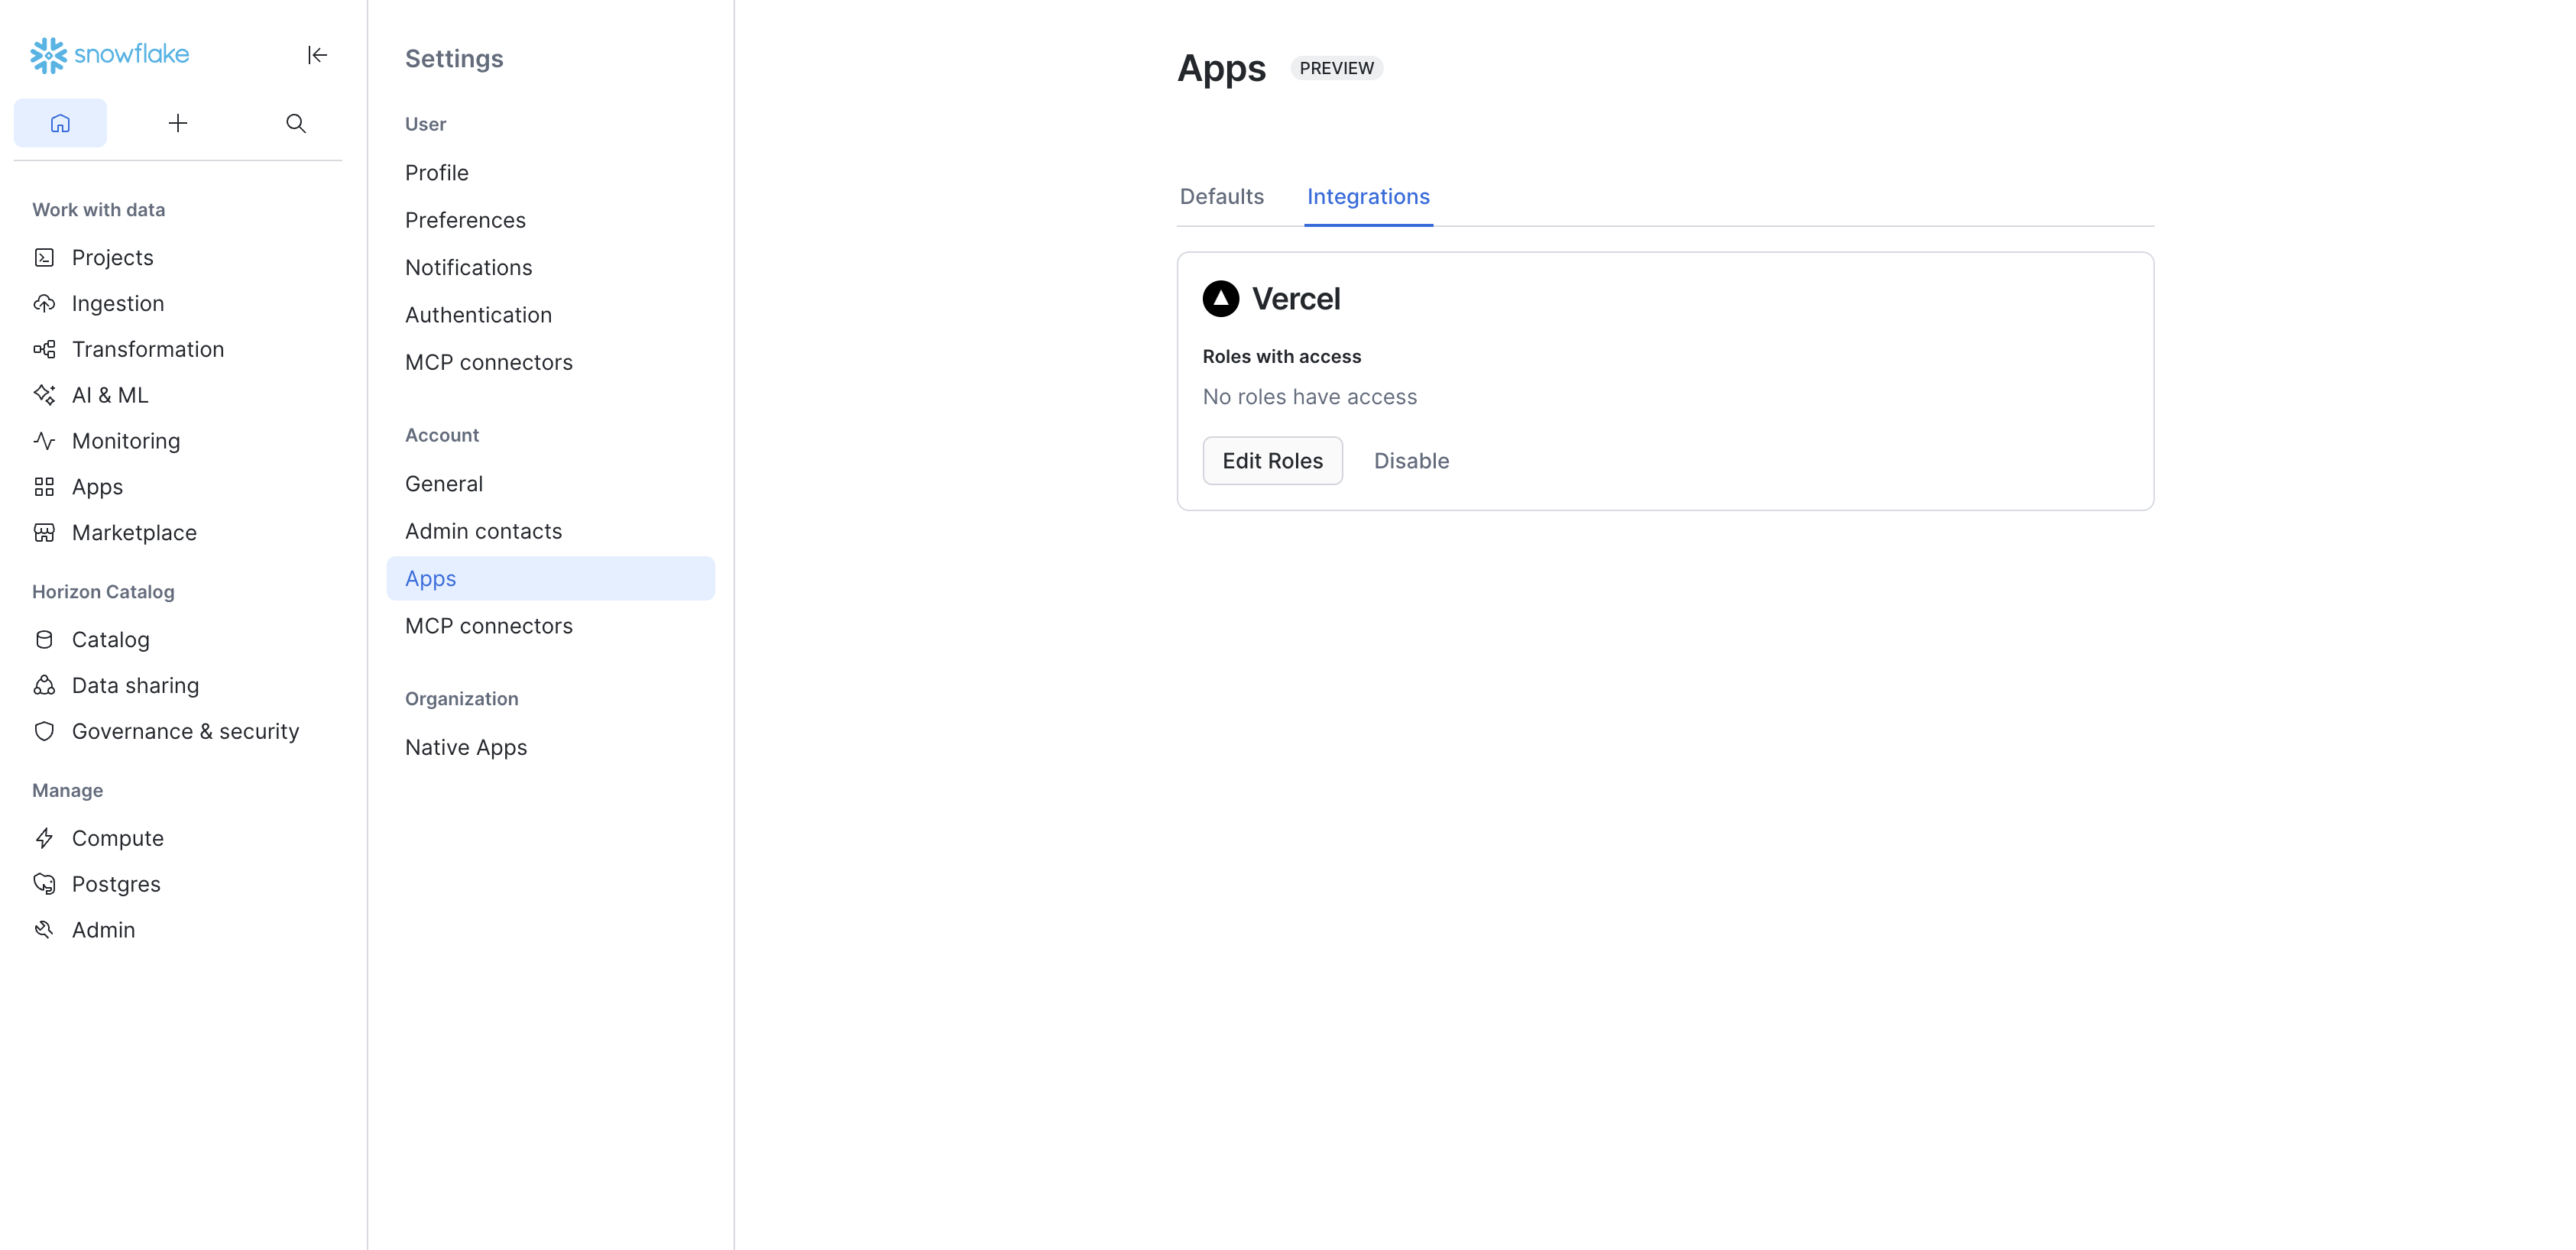Click the AI & ML sparkle icon
The image size is (2576, 1250).
pyautogui.click(x=44, y=395)
